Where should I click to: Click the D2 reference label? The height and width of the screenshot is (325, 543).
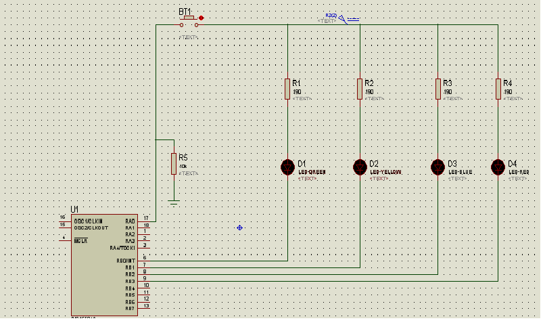point(374,164)
